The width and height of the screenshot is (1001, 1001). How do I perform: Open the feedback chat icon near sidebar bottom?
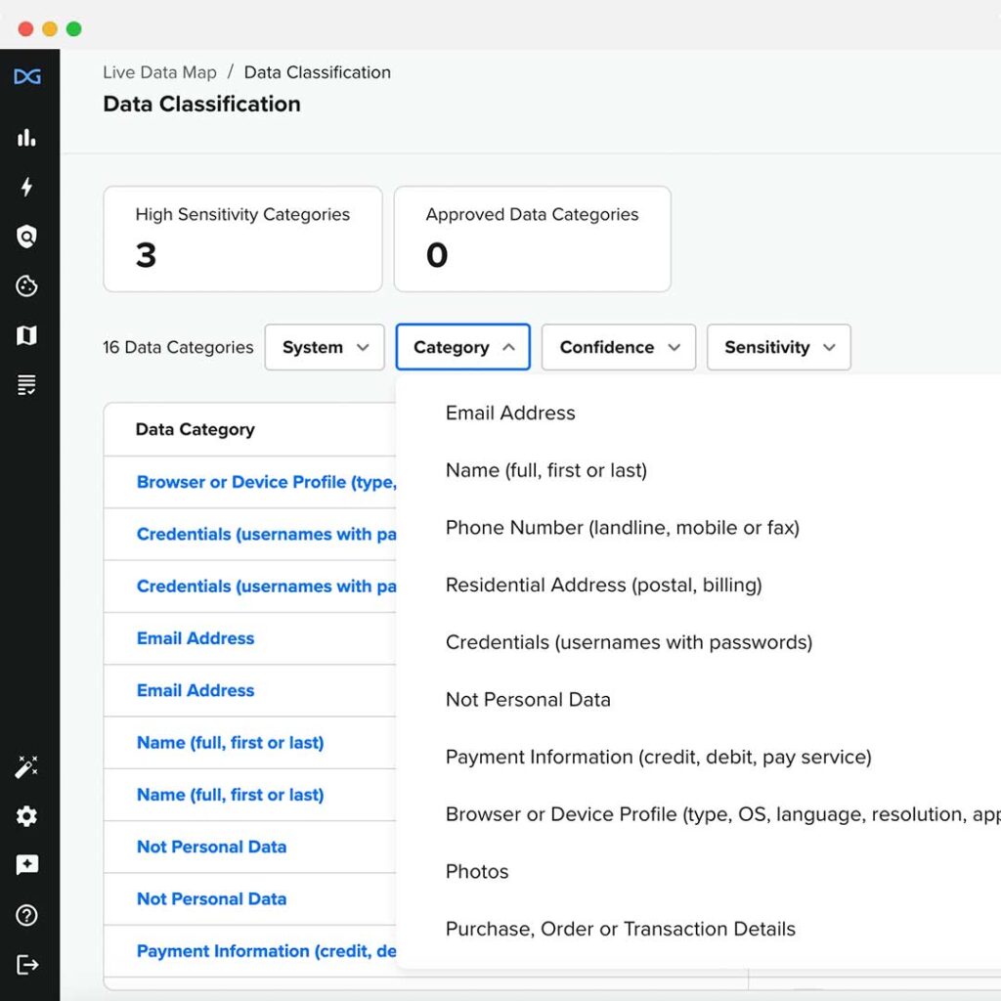click(27, 864)
